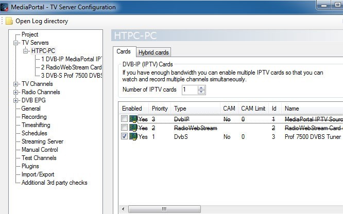Switch to the Hybrid cards tab
The image size is (343, 214).
(x=153, y=52)
